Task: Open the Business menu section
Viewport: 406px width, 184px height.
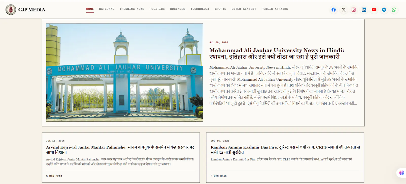Action: coord(178,9)
